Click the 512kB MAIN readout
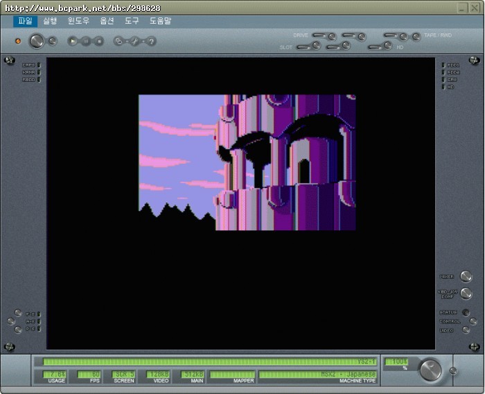 [x=193, y=375]
